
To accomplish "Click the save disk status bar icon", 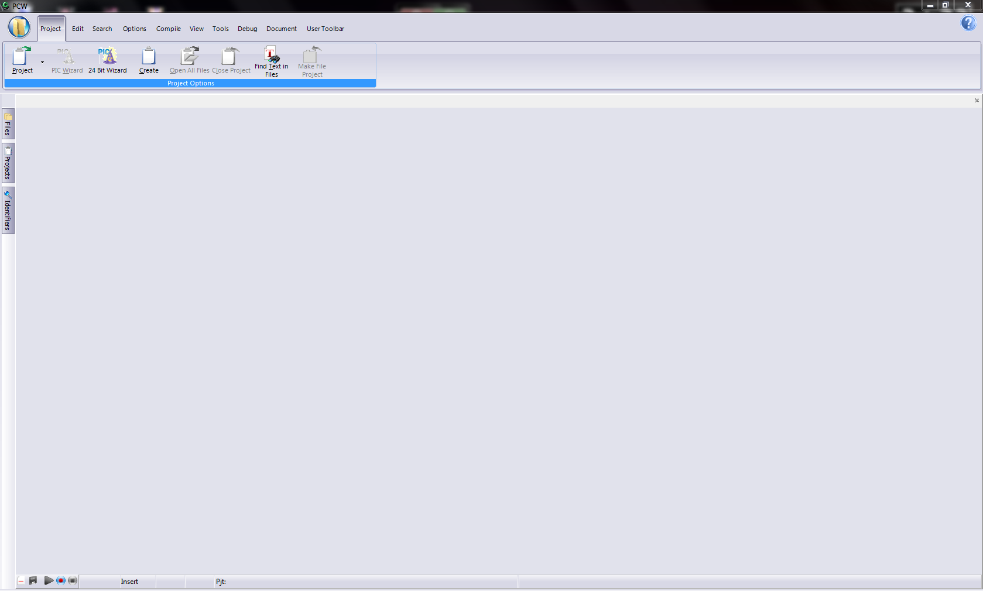I will 33,580.
